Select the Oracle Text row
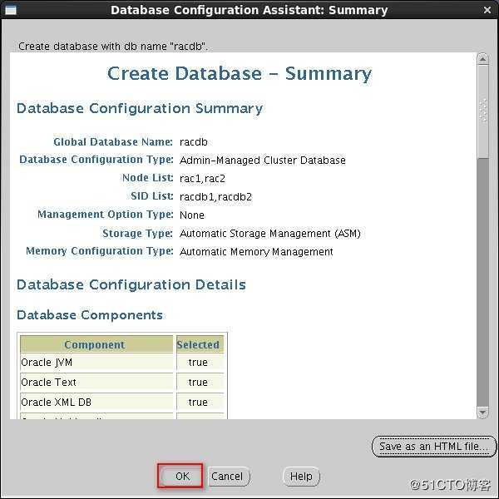The image size is (499, 499). coord(122,383)
